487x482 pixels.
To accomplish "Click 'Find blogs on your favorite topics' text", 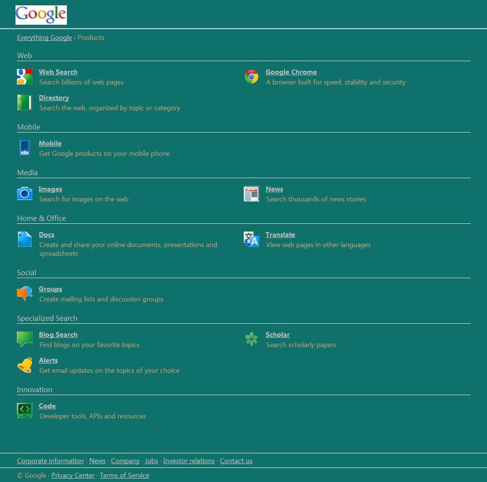I will click(90, 345).
